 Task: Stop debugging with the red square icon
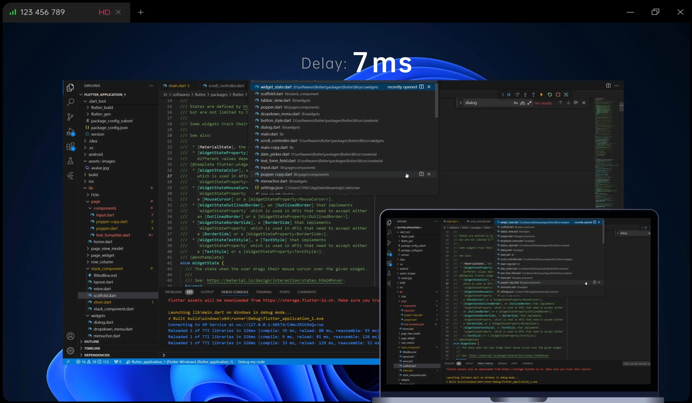tap(558, 94)
